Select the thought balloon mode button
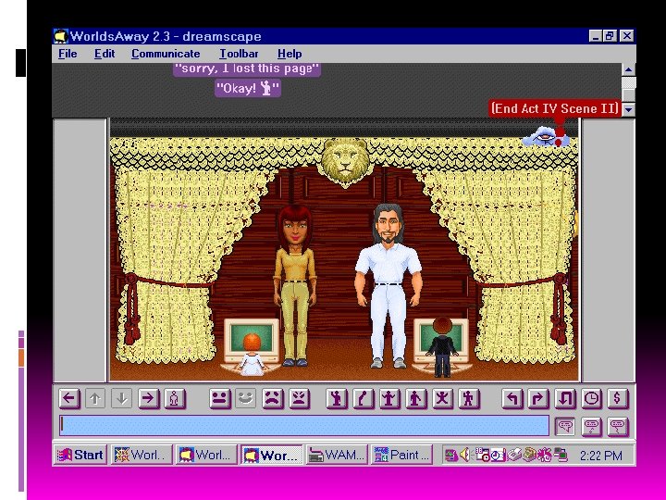Screen dimensions: 666x500 click(592, 427)
